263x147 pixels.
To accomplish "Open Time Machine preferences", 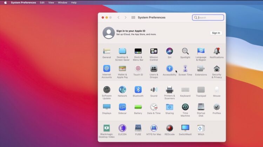I will [x=185, y=107].
